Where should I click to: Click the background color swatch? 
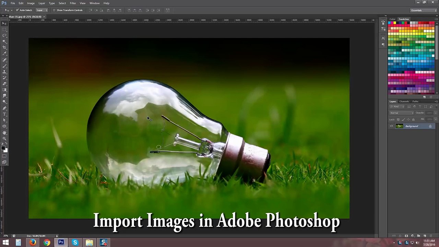(5, 150)
